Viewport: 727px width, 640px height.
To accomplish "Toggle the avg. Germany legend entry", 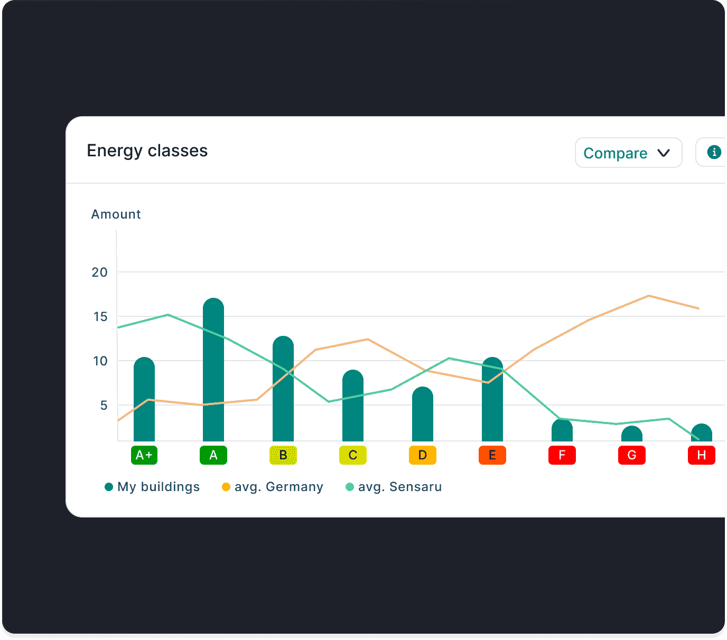I will 273,487.
